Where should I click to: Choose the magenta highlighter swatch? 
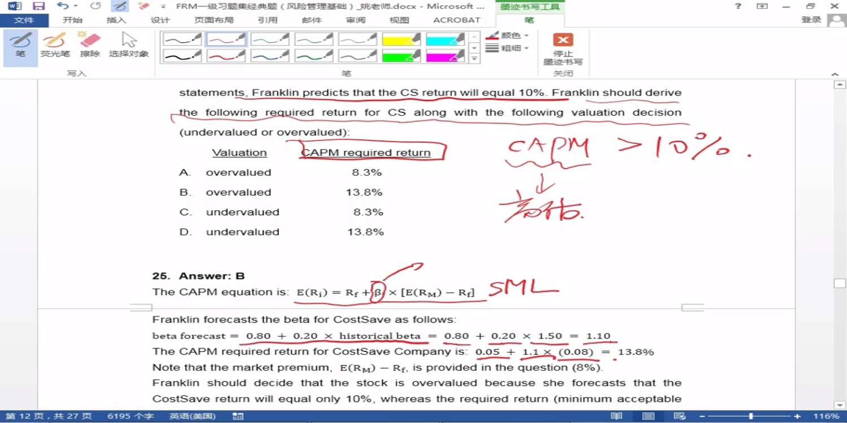tap(445, 56)
